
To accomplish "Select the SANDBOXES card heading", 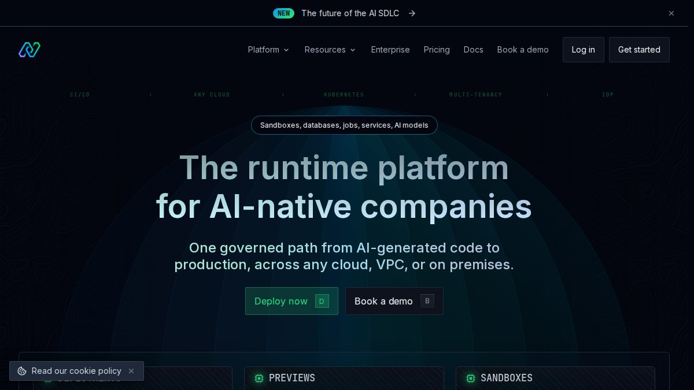I will (x=507, y=378).
